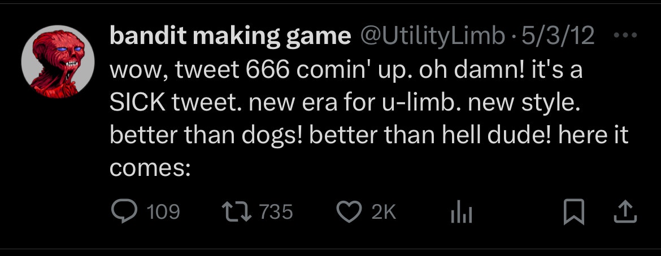Click the display name "bandit making game"
Viewport: 661px width, 256px height.
[229, 37]
